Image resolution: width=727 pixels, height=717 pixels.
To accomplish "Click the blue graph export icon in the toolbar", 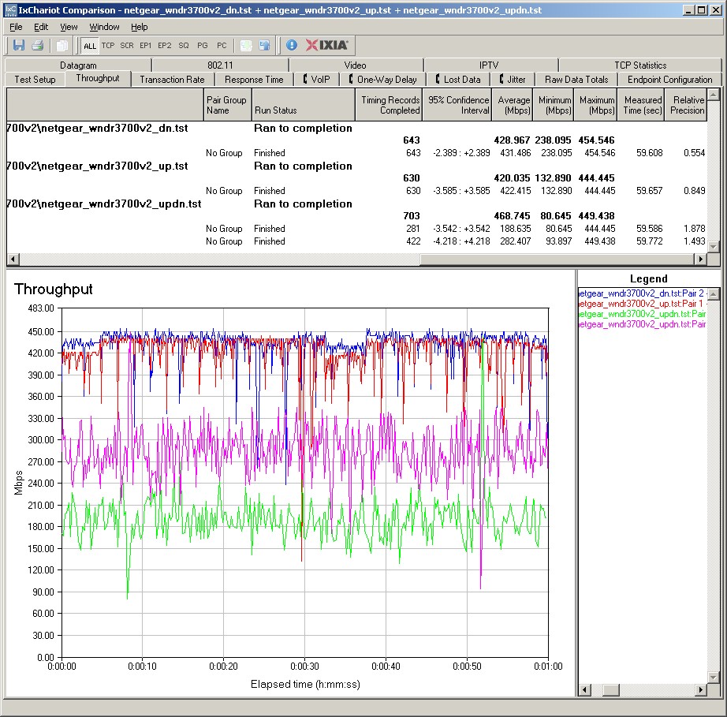I will pos(264,46).
